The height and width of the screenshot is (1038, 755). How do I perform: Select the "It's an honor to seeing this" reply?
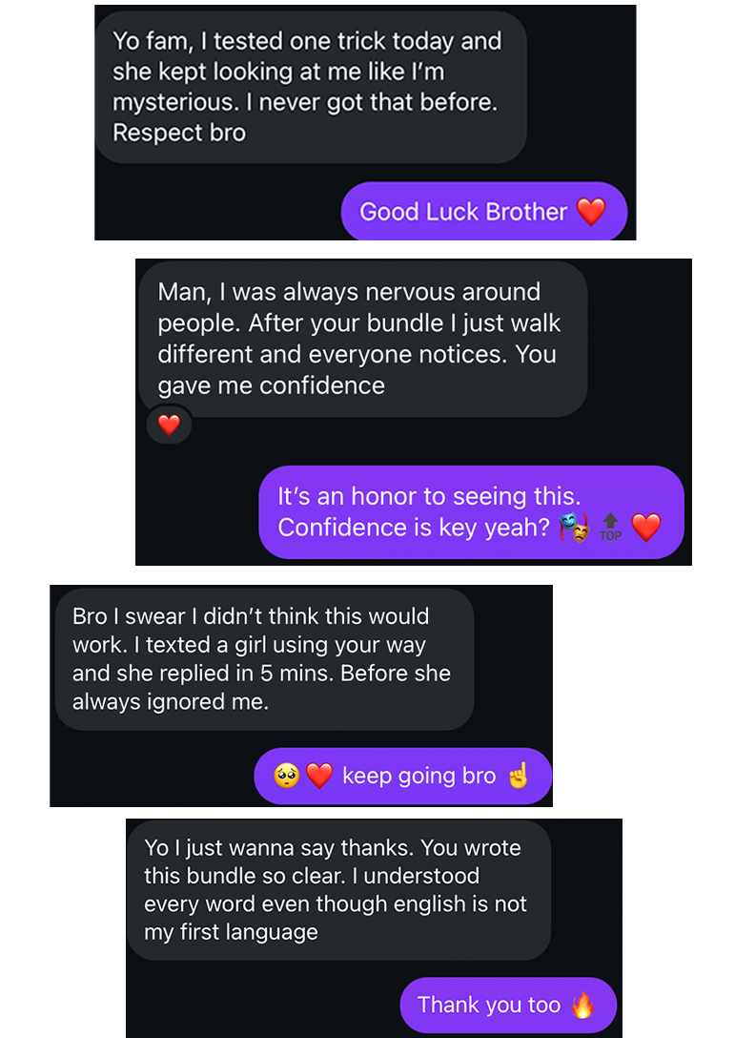click(x=471, y=511)
